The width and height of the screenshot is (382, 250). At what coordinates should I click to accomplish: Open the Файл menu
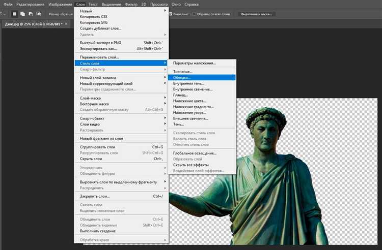coord(8,5)
